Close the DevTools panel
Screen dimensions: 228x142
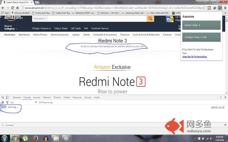click(x=225, y=97)
